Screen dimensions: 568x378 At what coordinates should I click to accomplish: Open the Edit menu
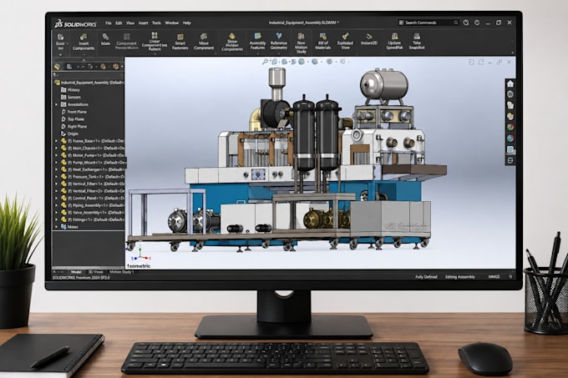point(119,23)
